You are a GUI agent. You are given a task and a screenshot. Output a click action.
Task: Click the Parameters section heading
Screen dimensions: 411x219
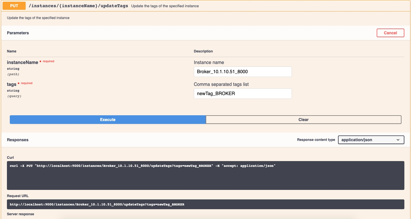click(x=18, y=33)
